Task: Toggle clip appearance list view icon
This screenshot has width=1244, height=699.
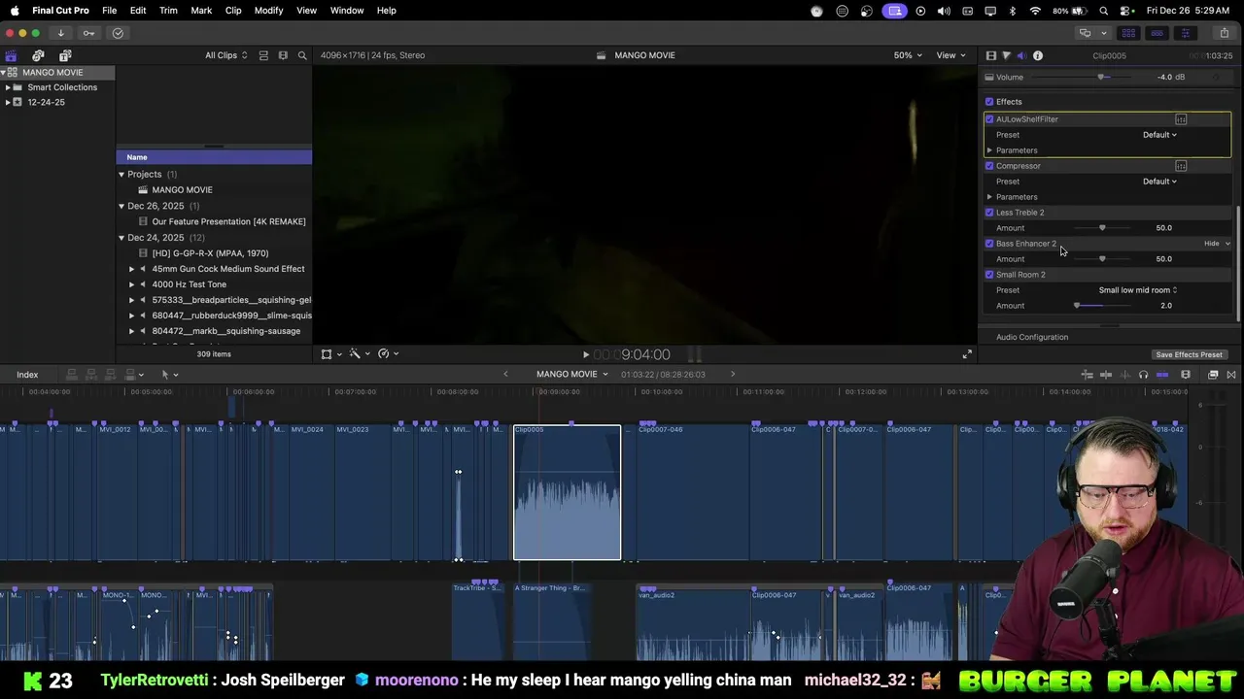Action: pyautogui.click(x=263, y=55)
